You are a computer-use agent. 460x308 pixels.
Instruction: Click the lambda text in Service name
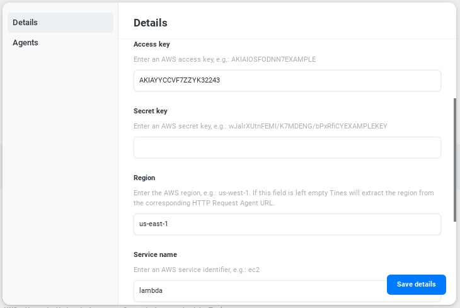click(151, 291)
